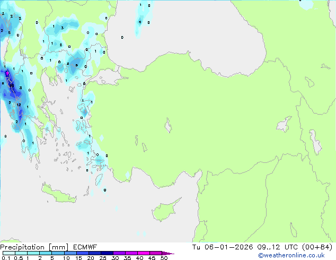Click the '[mm]' unit label

(59, 247)
